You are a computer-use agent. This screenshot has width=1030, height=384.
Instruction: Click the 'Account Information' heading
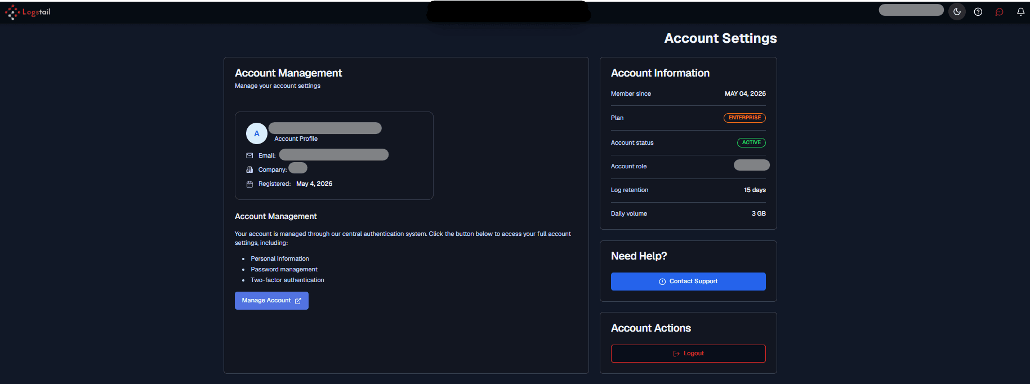coord(660,73)
